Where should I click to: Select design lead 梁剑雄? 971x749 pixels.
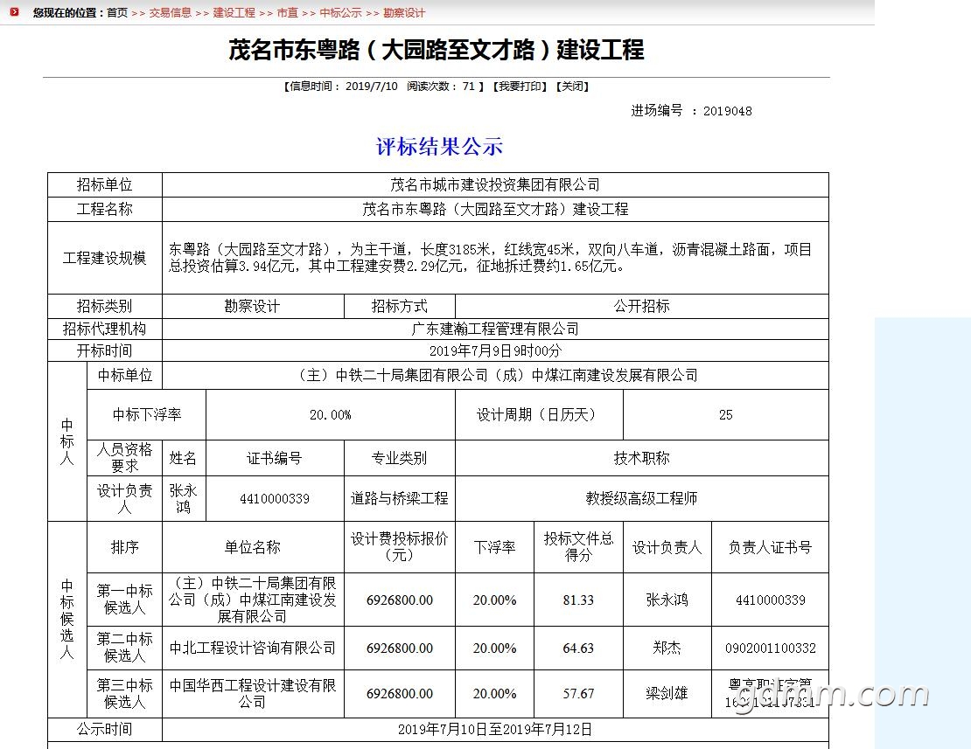point(667,694)
